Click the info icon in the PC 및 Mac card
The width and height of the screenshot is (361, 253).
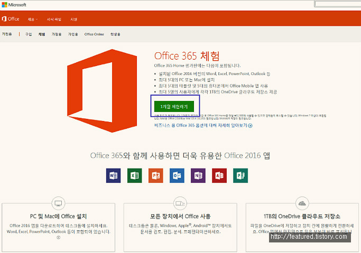[59, 238]
